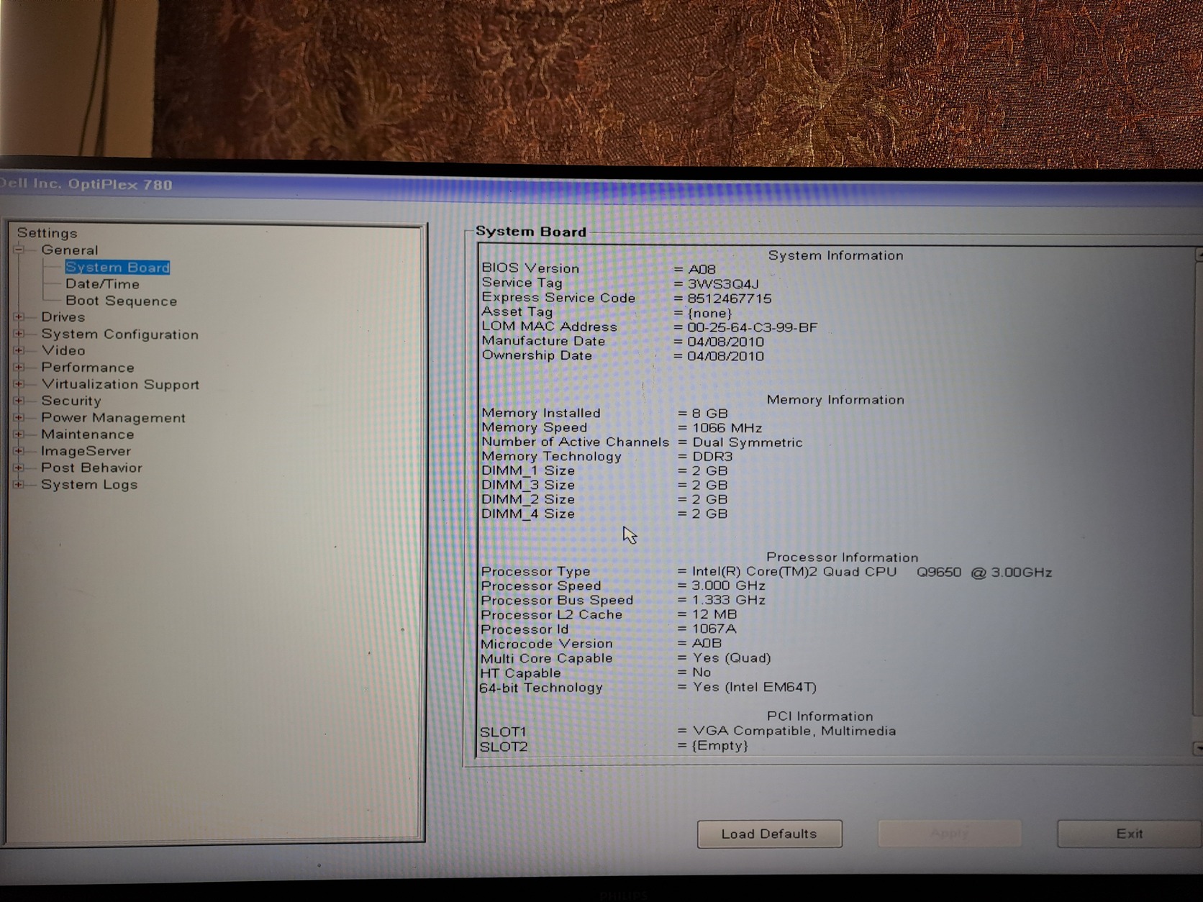This screenshot has height=902, width=1203.
Task: Click the DIMM_3 Size row label
Action: 528,485
